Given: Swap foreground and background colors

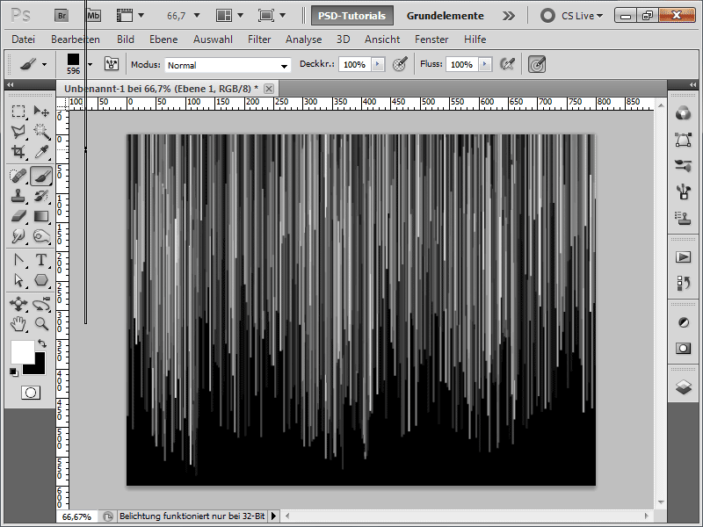Looking at the screenshot, I should tap(42, 343).
